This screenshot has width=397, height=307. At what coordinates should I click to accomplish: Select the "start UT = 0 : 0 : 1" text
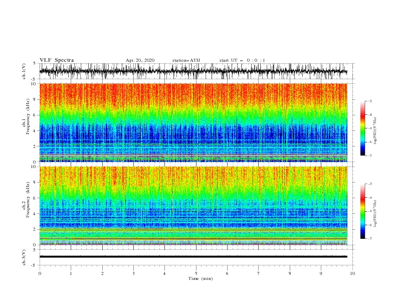[242, 60]
